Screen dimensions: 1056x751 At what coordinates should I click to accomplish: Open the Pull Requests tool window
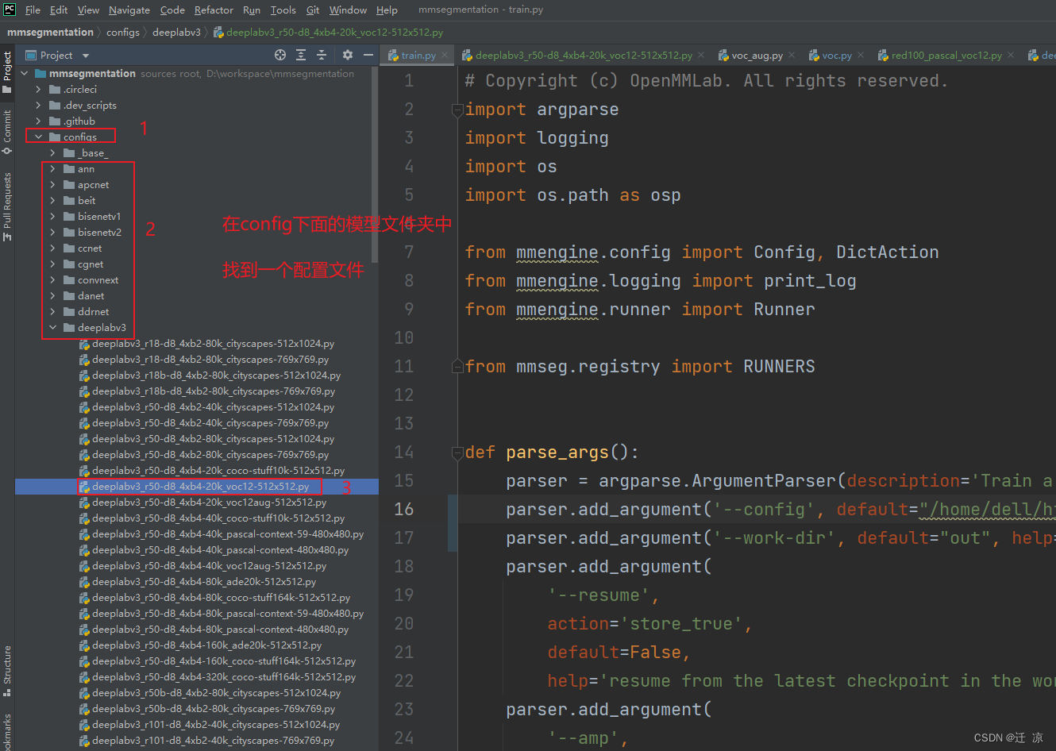click(7, 206)
